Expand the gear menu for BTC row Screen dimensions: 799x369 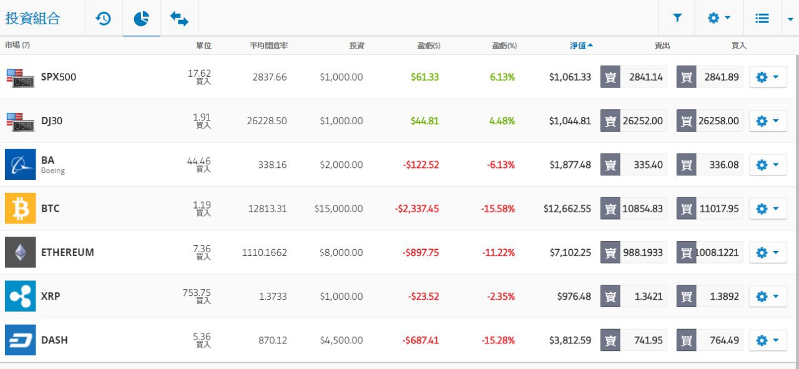coord(767,209)
